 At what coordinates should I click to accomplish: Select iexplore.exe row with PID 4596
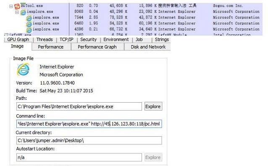[133, 29]
